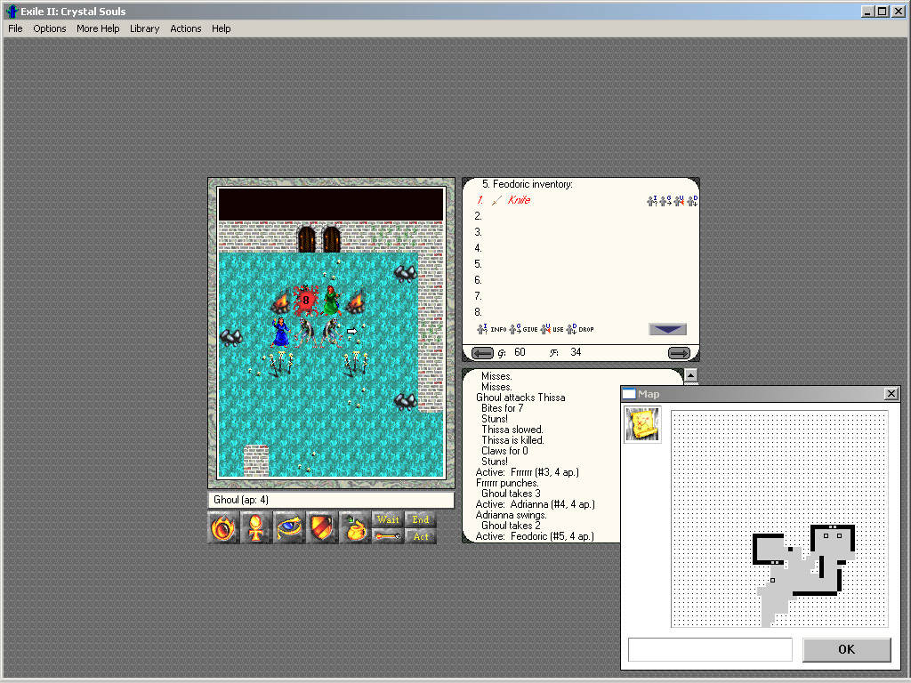
Task: Click the '5. Feodoric inventory:' header
Action: (527, 184)
